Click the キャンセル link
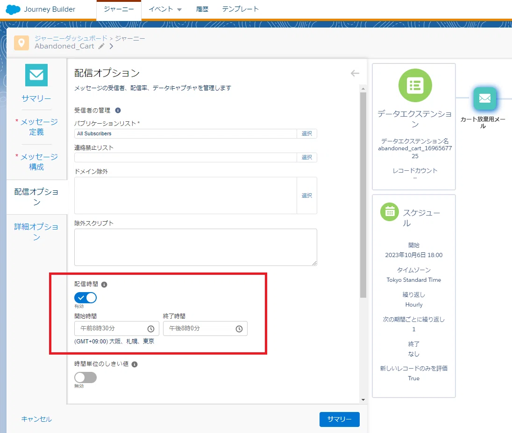This screenshot has height=433, width=512. click(36, 419)
